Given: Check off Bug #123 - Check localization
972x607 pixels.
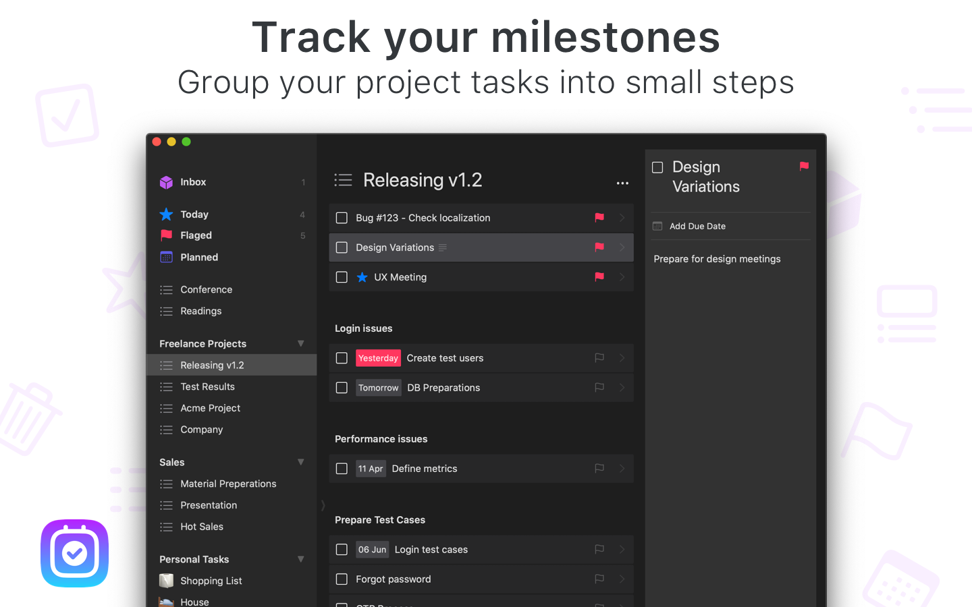Looking at the screenshot, I should click(x=342, y=218).
